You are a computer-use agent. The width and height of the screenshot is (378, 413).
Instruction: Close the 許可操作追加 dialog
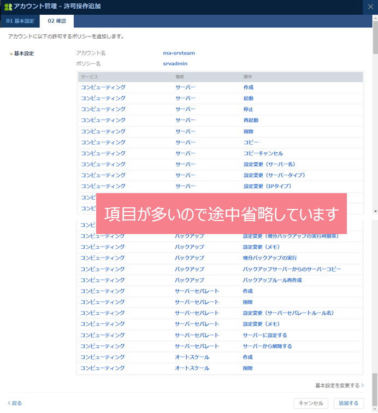[371, 7]
